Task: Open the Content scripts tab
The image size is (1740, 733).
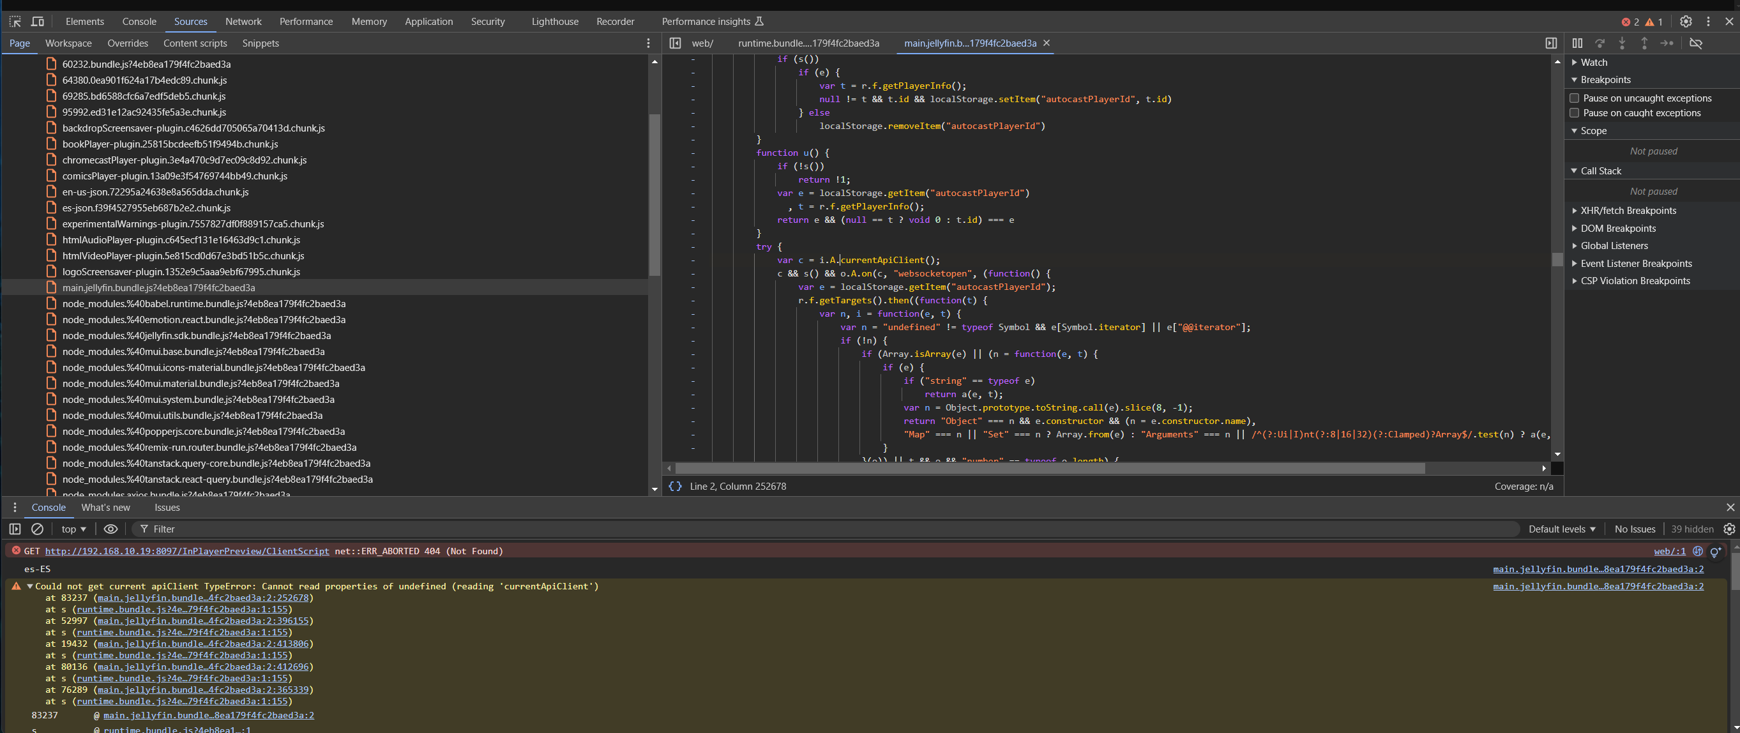Action: coord(195,43)
